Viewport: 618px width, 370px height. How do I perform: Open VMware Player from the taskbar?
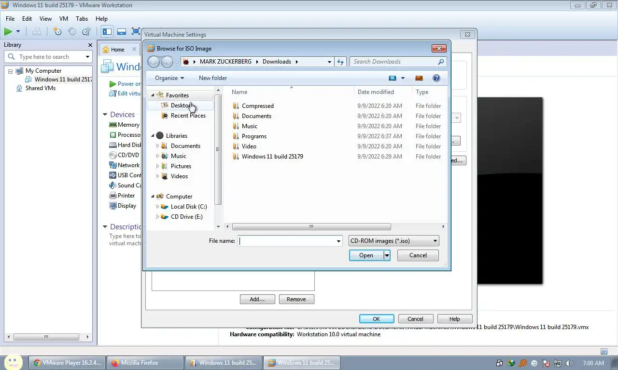(x=68, y=363)
